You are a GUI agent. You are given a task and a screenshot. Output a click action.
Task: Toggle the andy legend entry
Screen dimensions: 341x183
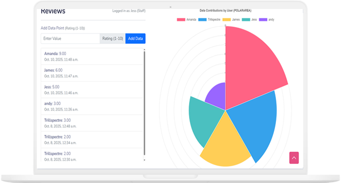(267, 19)
